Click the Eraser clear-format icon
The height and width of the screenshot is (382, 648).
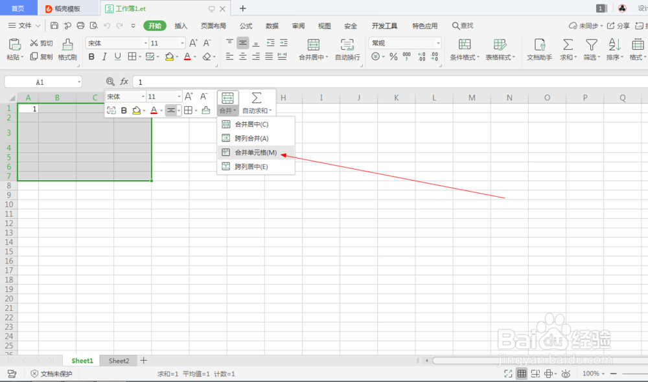tap(207, 56)
